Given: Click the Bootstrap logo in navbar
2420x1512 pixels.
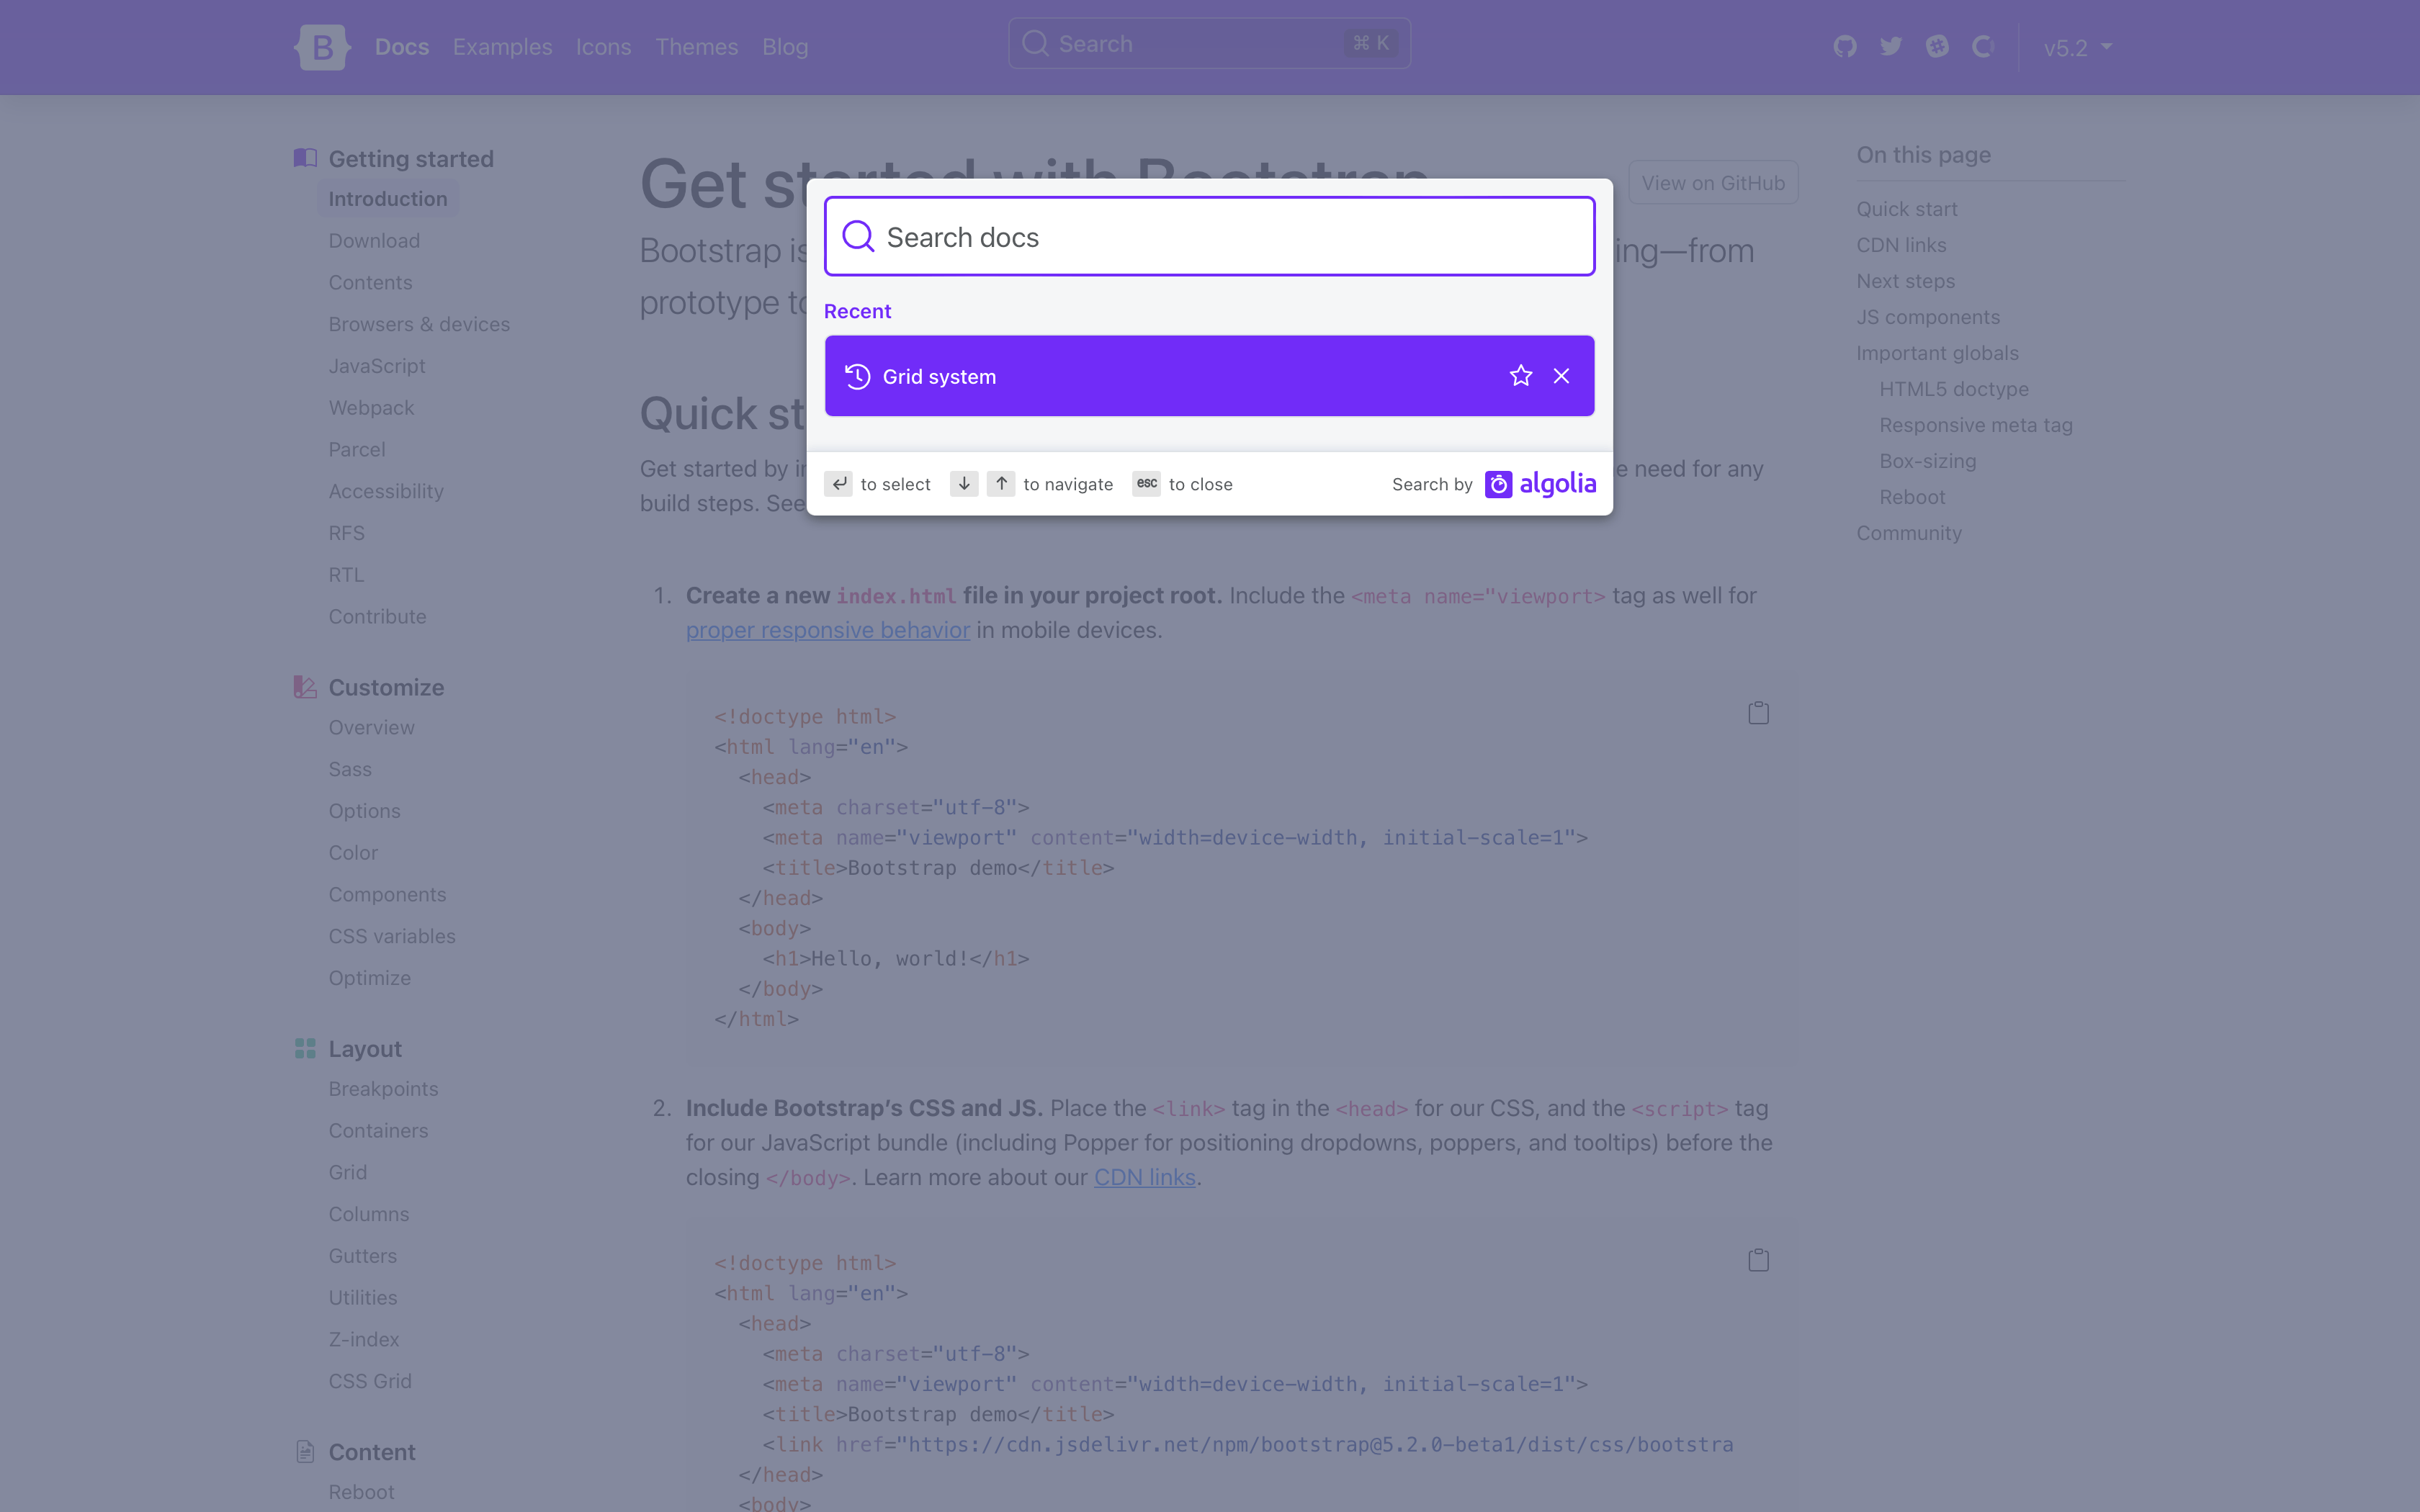Looking at the screenshot, I should pyautogui.click(x=322, y=47).
